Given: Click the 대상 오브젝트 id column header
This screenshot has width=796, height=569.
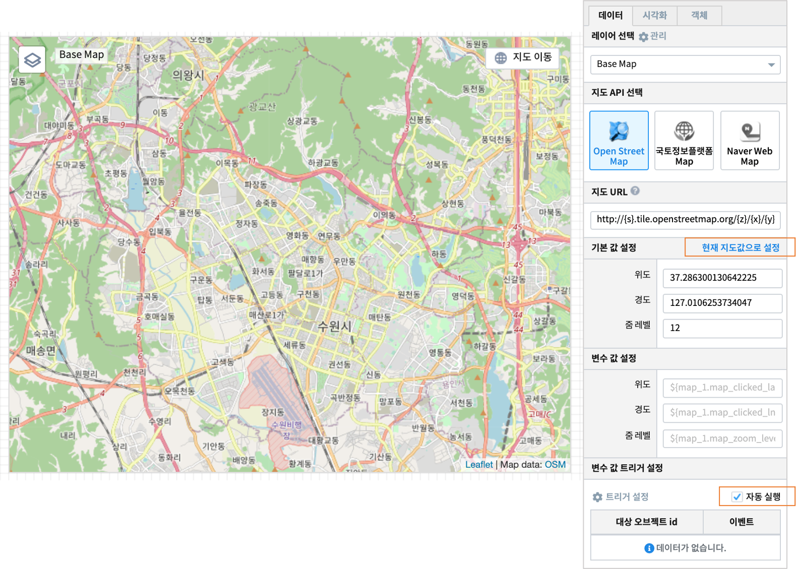Looking at the screenshot, I should click(x=646, y=522).
